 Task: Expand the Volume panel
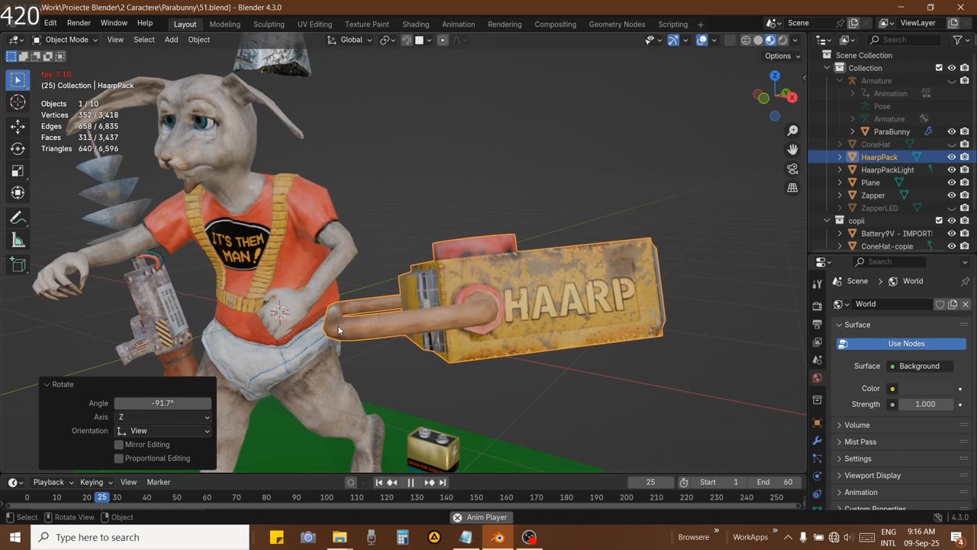tap(856, 425)
